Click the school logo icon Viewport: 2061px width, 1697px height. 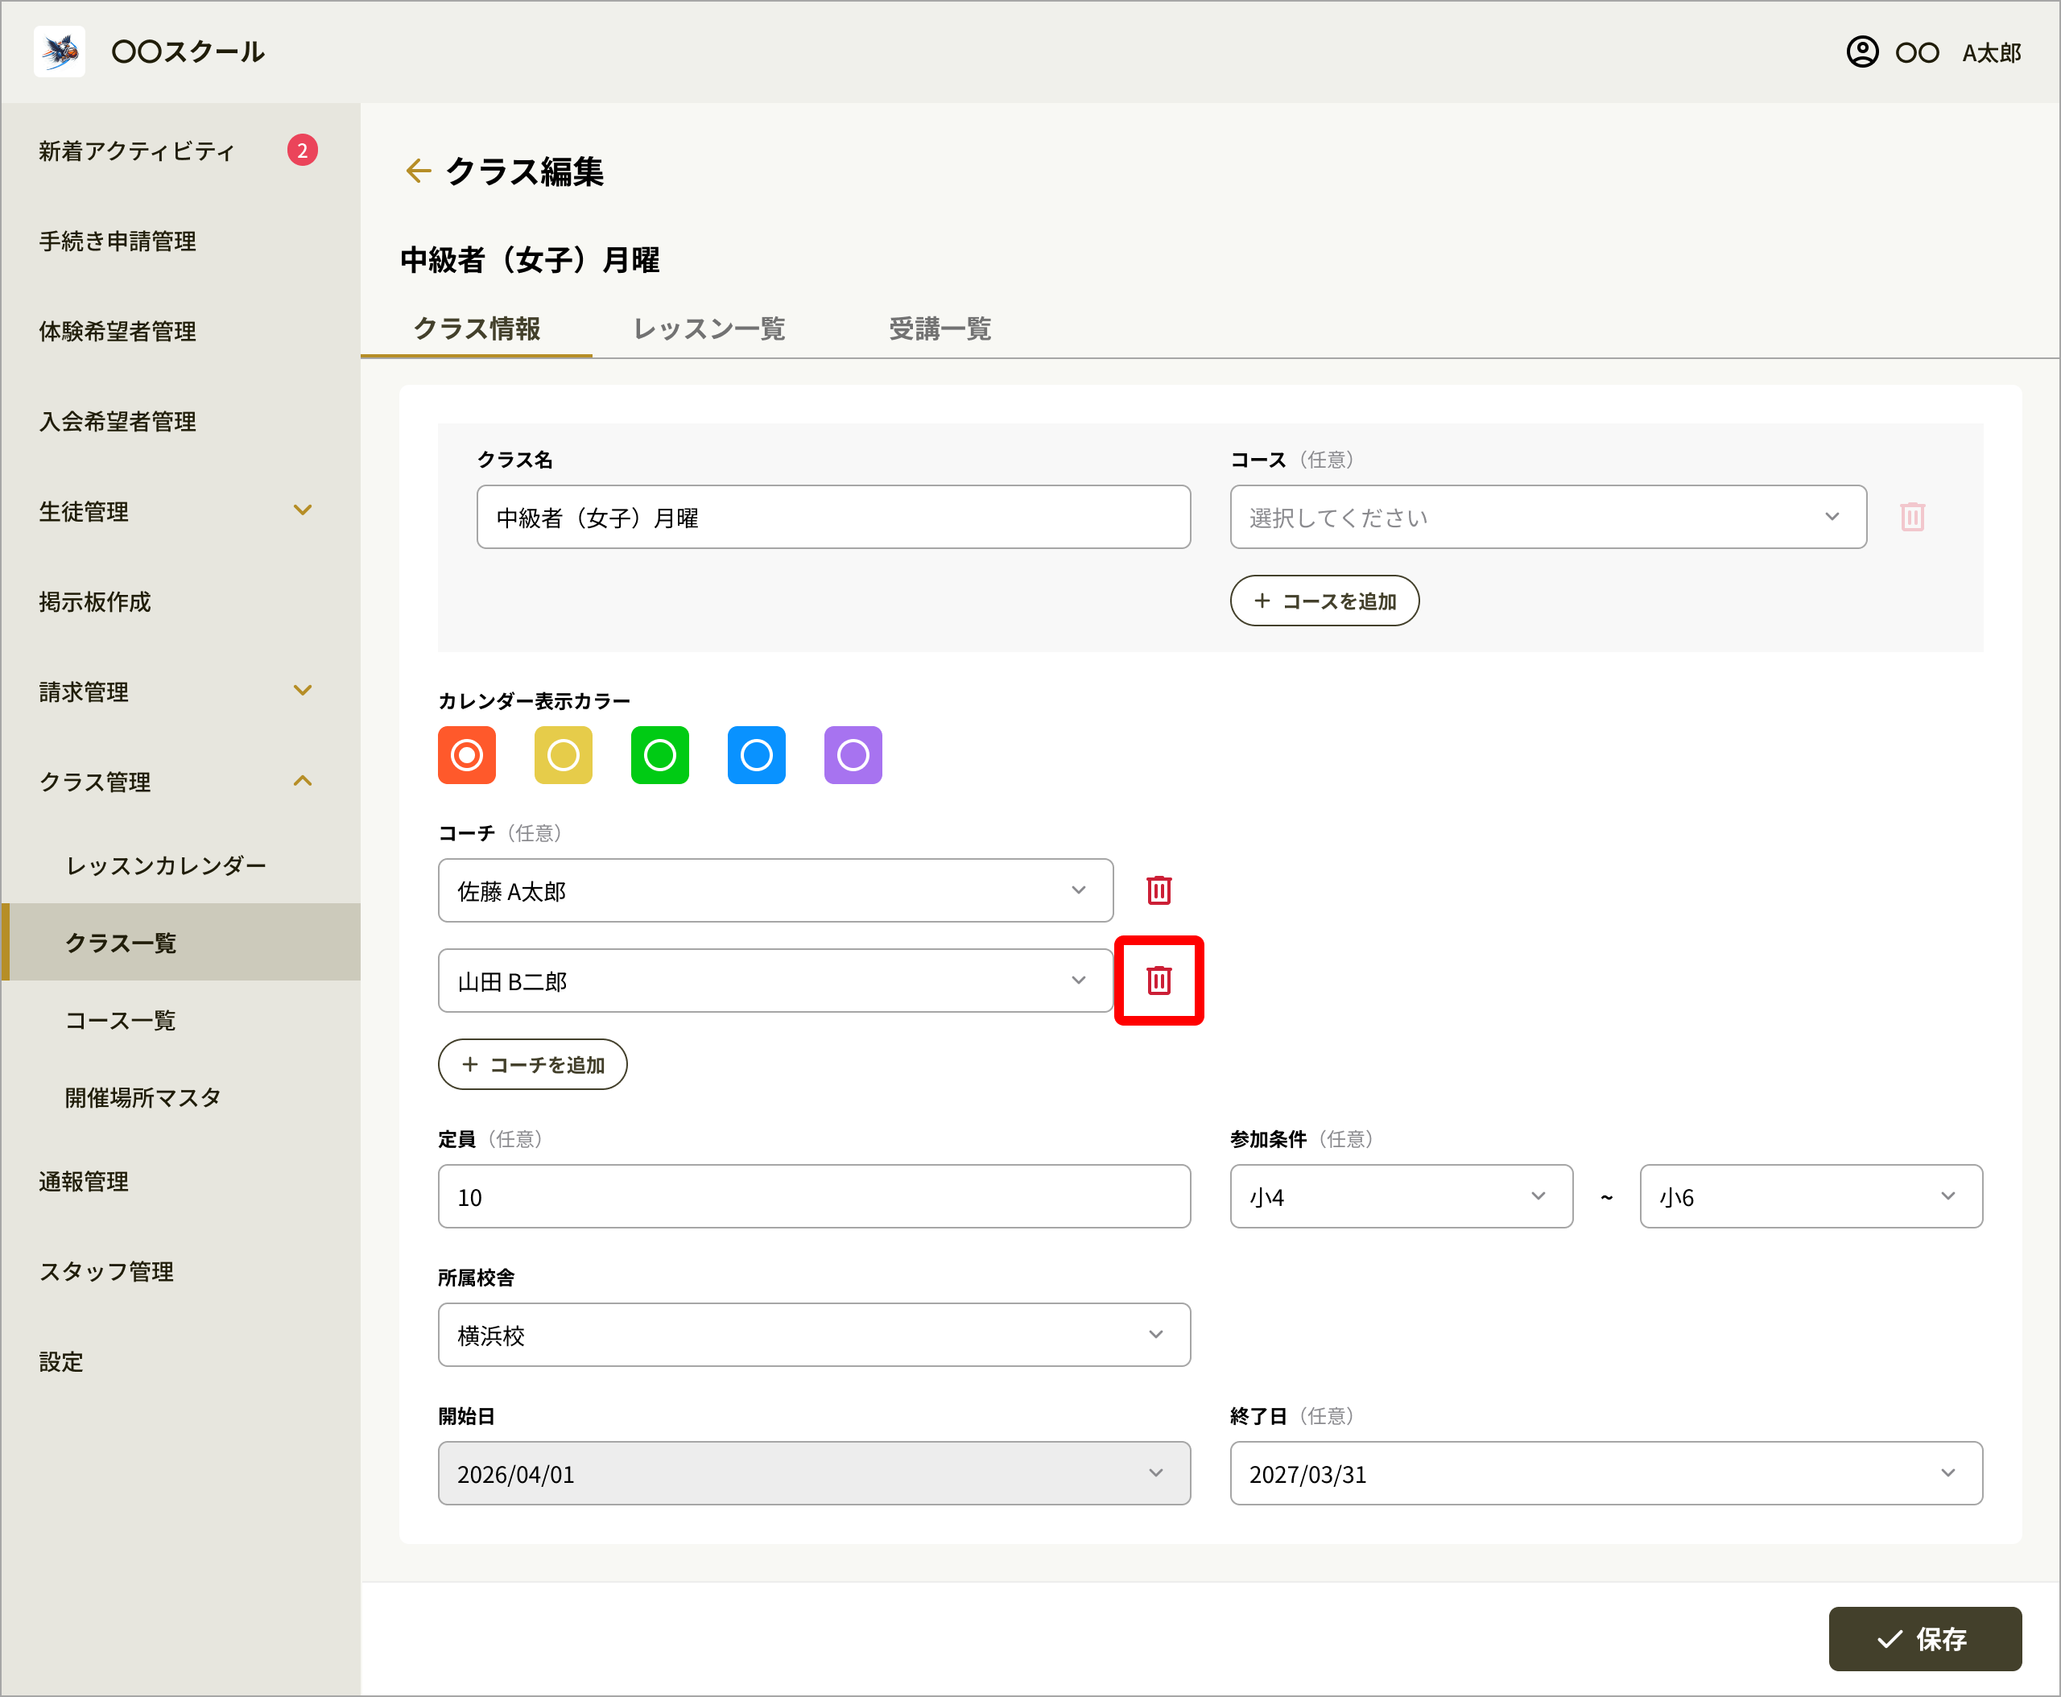click(x=60, y=52)
